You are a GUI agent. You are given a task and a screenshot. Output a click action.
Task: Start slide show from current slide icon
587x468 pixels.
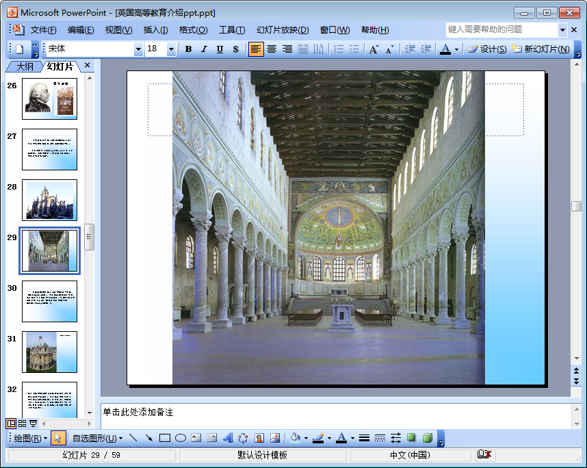point(33,424)
